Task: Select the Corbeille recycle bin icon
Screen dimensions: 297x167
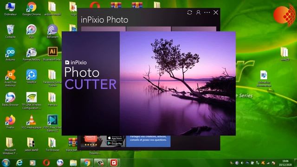Action: tap(10, 32)
